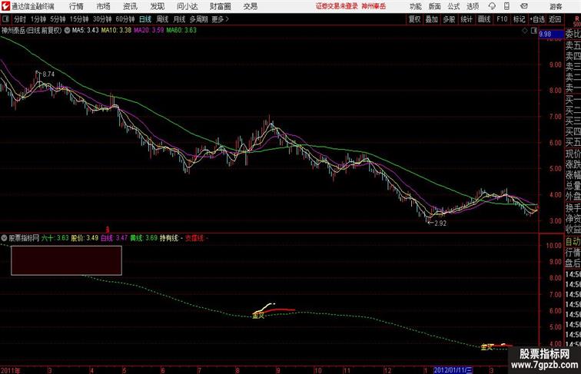Image resolution: width=581 pixels, height=374 pixels.
Task: Click the 返回 back button
Action: click(x=555, y=19)
